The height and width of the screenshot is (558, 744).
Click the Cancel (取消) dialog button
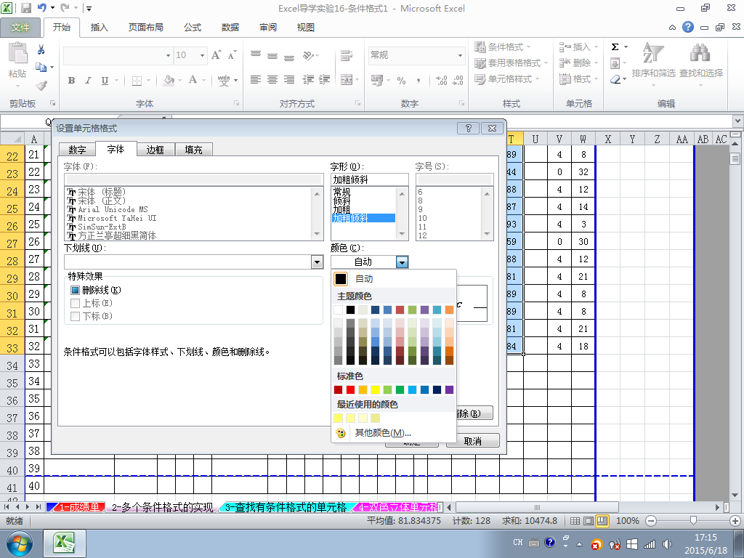[x=472, y=441]
